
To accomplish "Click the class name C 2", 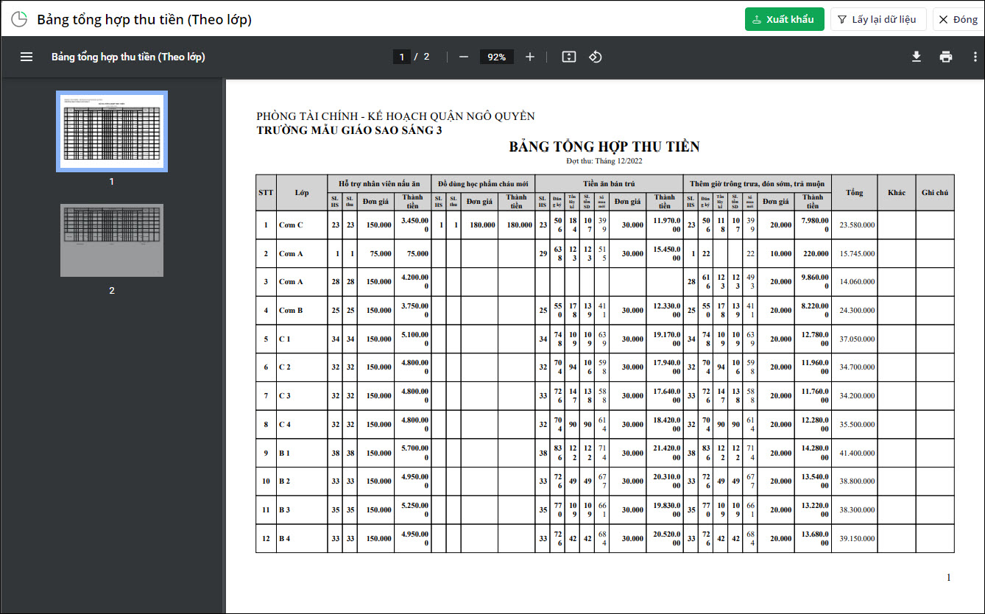I will [x=285, y=367].
